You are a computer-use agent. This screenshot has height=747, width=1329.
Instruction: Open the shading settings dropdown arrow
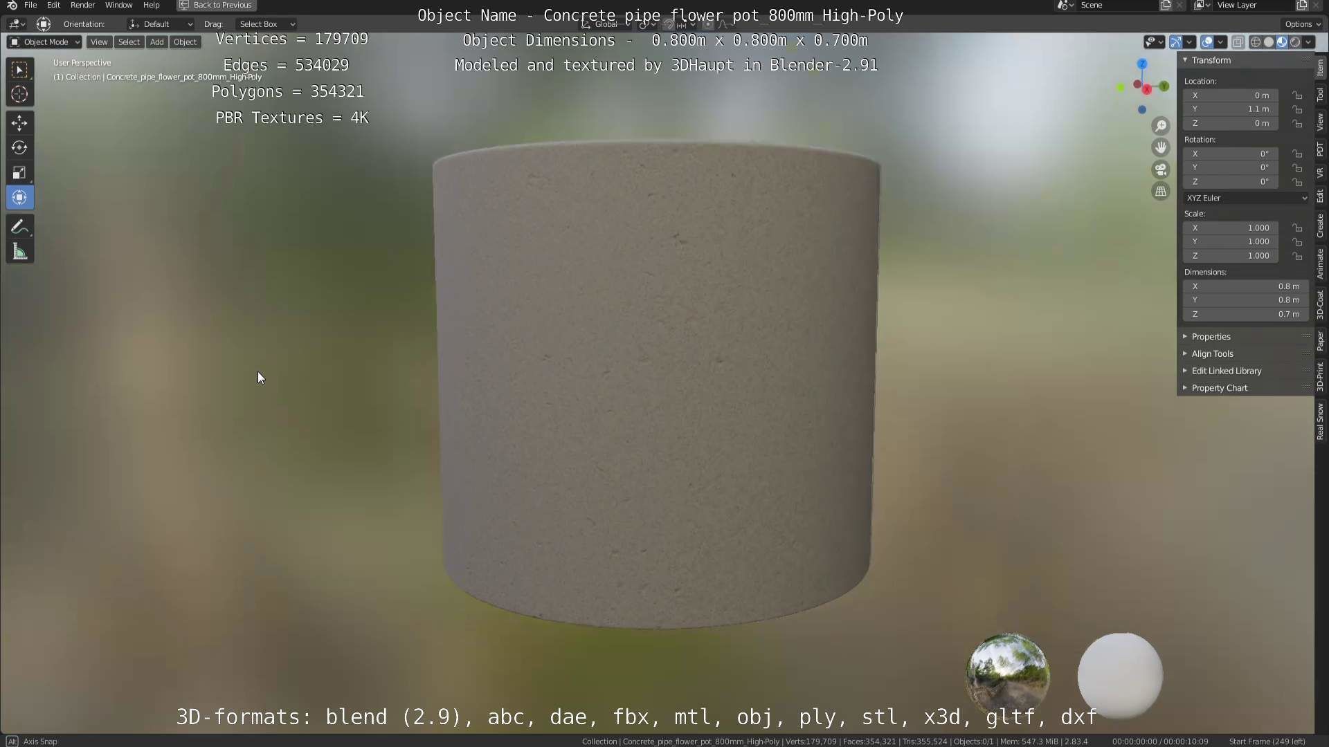click(1309, 42)
